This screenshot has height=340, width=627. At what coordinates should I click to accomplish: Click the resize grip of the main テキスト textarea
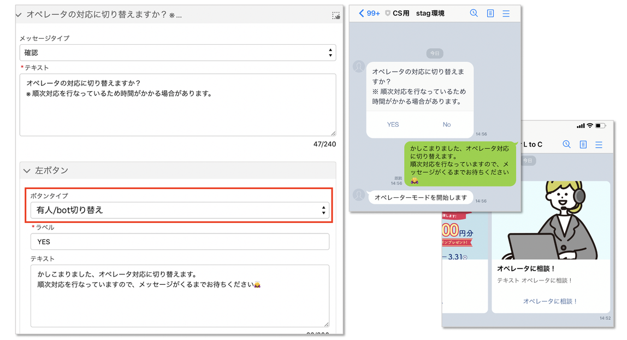[x=333, y=133]
